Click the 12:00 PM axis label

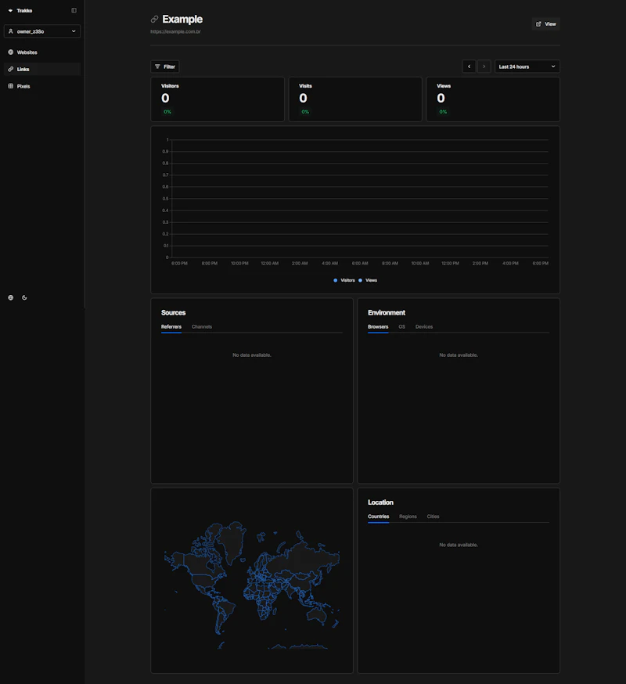point(450,264)
